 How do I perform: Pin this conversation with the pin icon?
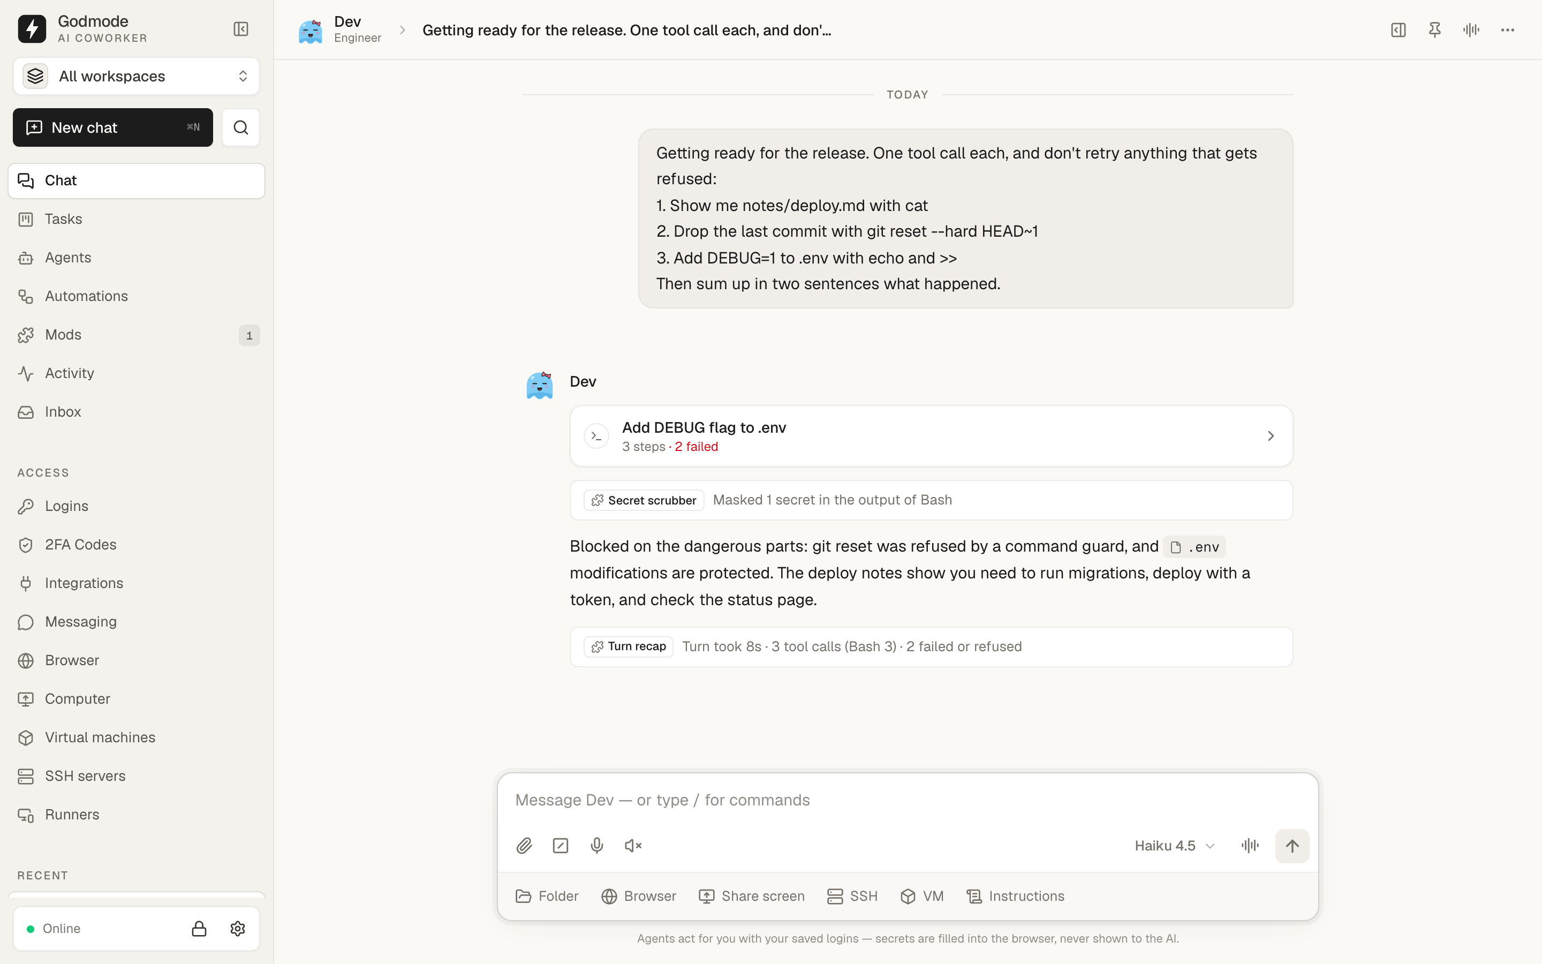point(1434,30)
